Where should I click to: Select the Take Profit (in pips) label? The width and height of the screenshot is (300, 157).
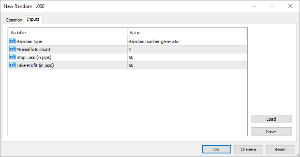[x=35, y=65]
